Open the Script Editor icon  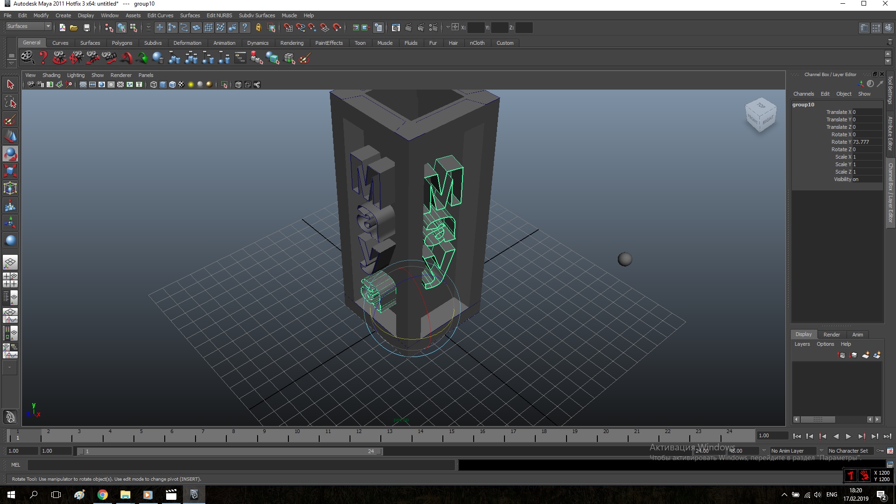tap(890, 465)
